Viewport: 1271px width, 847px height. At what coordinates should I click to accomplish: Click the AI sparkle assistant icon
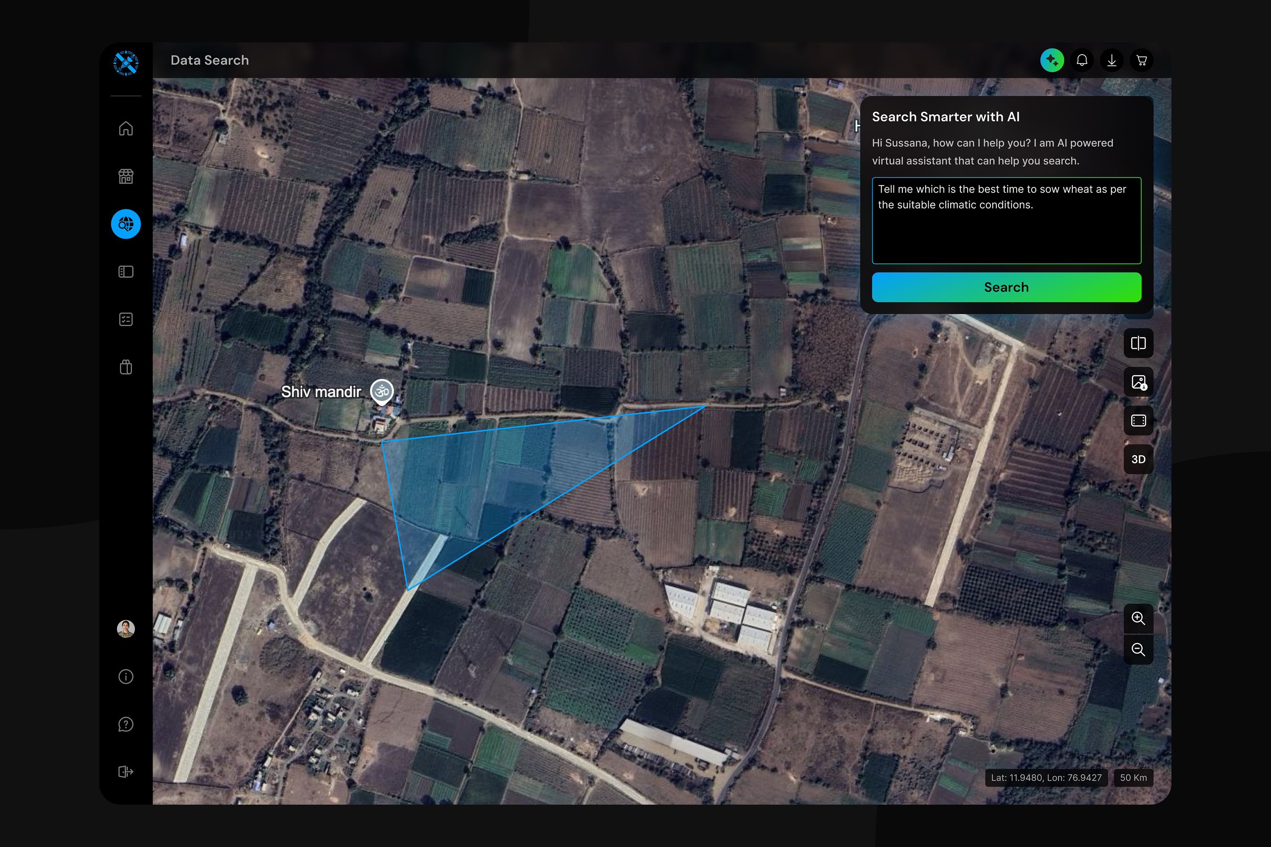pos(1052,61)
